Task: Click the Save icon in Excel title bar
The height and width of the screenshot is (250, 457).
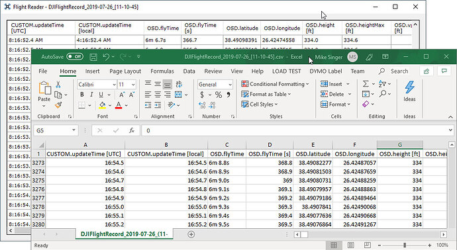Action: tap(93, 57)
